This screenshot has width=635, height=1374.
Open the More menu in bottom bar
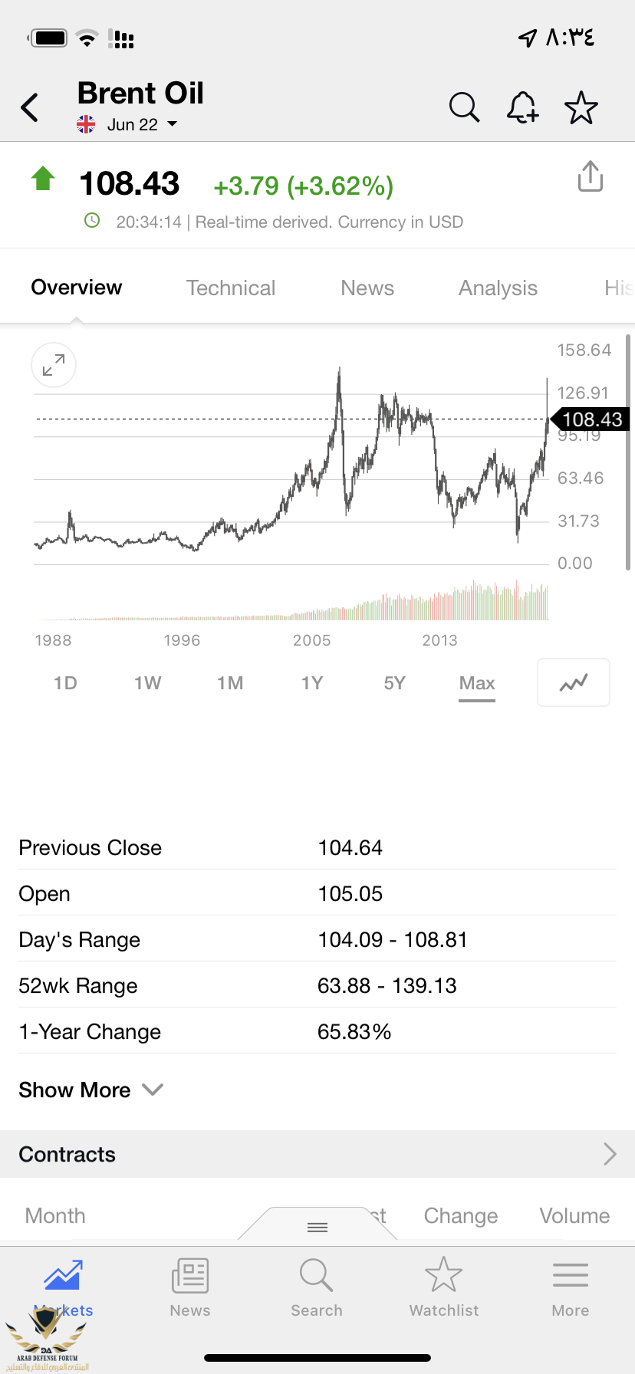click(x=570, y=1288)
